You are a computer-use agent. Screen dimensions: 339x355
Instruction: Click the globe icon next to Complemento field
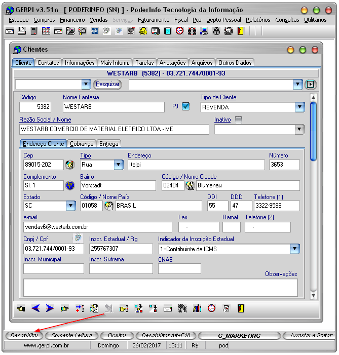click(70, 185)
